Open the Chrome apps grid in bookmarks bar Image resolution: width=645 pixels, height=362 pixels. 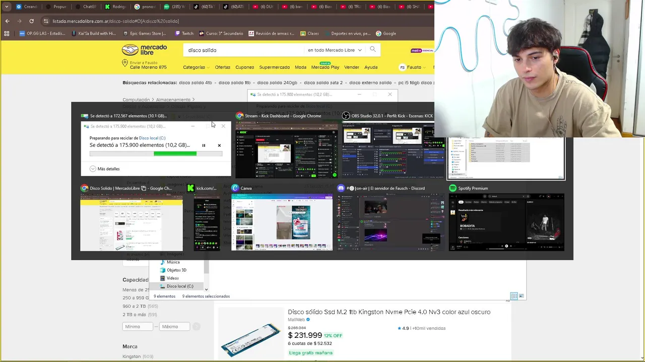click(7, 34)
